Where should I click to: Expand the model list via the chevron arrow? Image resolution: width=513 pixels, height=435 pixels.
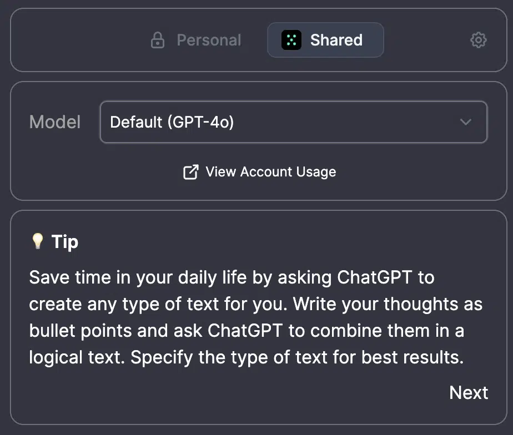tap(466, 122)
